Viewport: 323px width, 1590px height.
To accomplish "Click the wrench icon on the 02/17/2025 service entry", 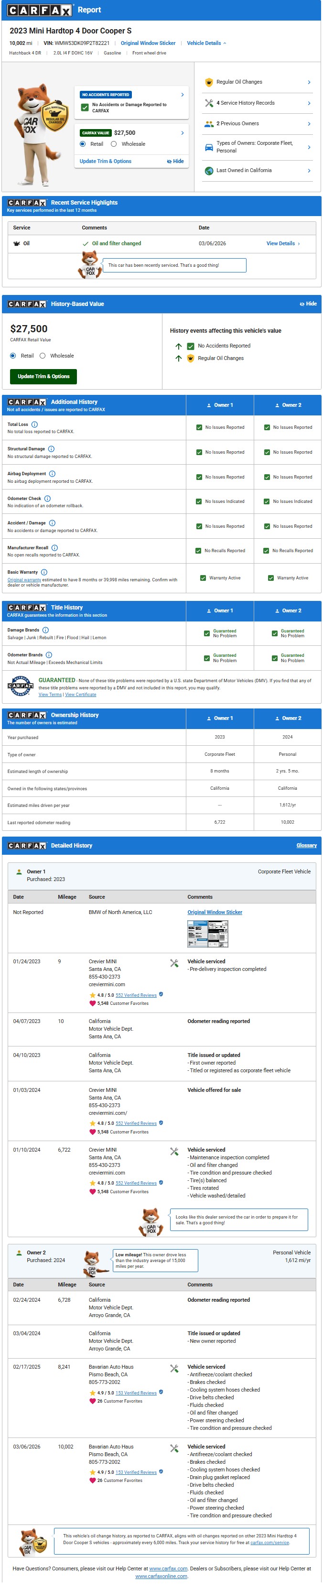I will coord(174,1368).
